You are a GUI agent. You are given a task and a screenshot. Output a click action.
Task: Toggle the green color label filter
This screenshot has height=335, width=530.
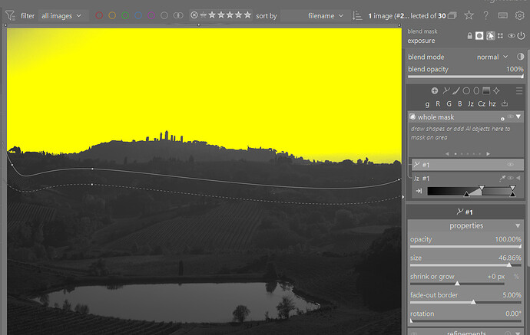[x=125, y=15]
